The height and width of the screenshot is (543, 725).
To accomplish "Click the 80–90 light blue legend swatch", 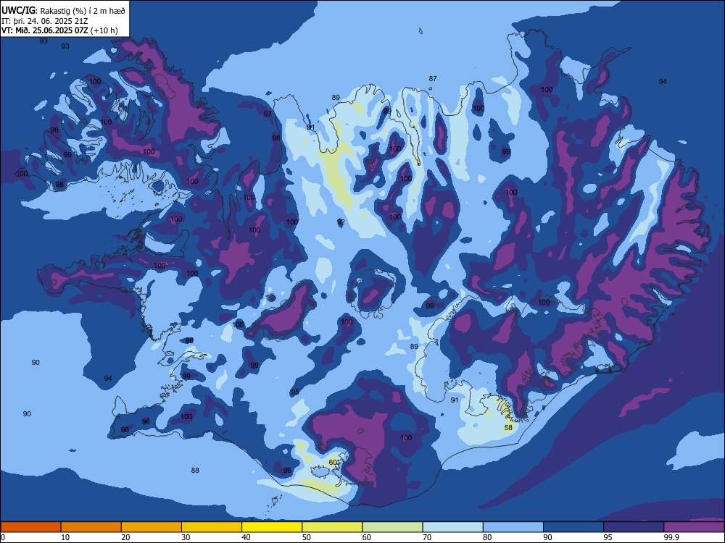I will 513,527.
